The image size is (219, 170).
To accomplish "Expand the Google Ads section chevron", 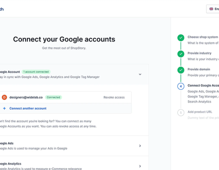I will click(140, 146).
